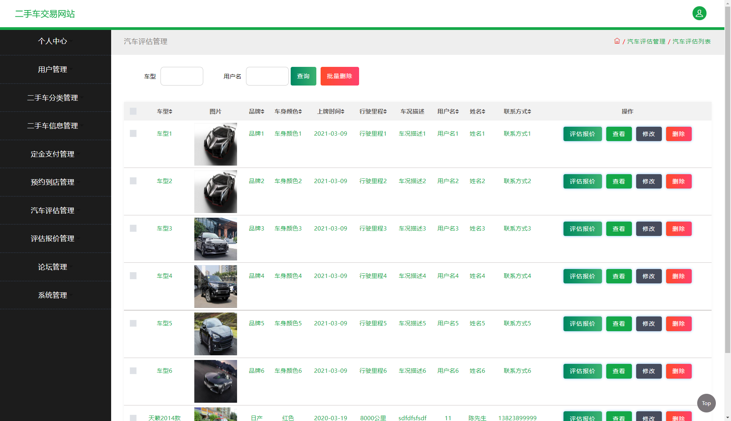The width and height of the screenshot is (731, 421).
Task: Click the 查询 search button
Action: point(303,76)
